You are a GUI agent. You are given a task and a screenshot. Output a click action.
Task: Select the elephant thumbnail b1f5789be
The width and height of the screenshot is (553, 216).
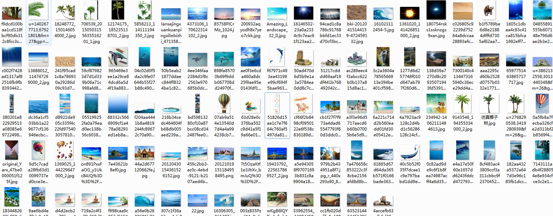pos(489,10)
